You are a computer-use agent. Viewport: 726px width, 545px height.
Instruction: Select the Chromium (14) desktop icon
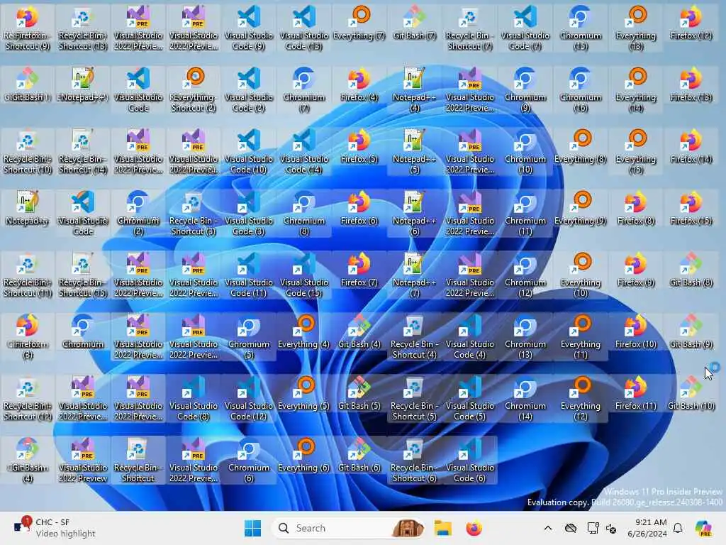point(525,398)
